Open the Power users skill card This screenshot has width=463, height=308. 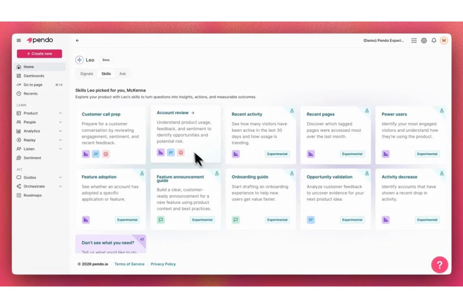tap(410, 135)
